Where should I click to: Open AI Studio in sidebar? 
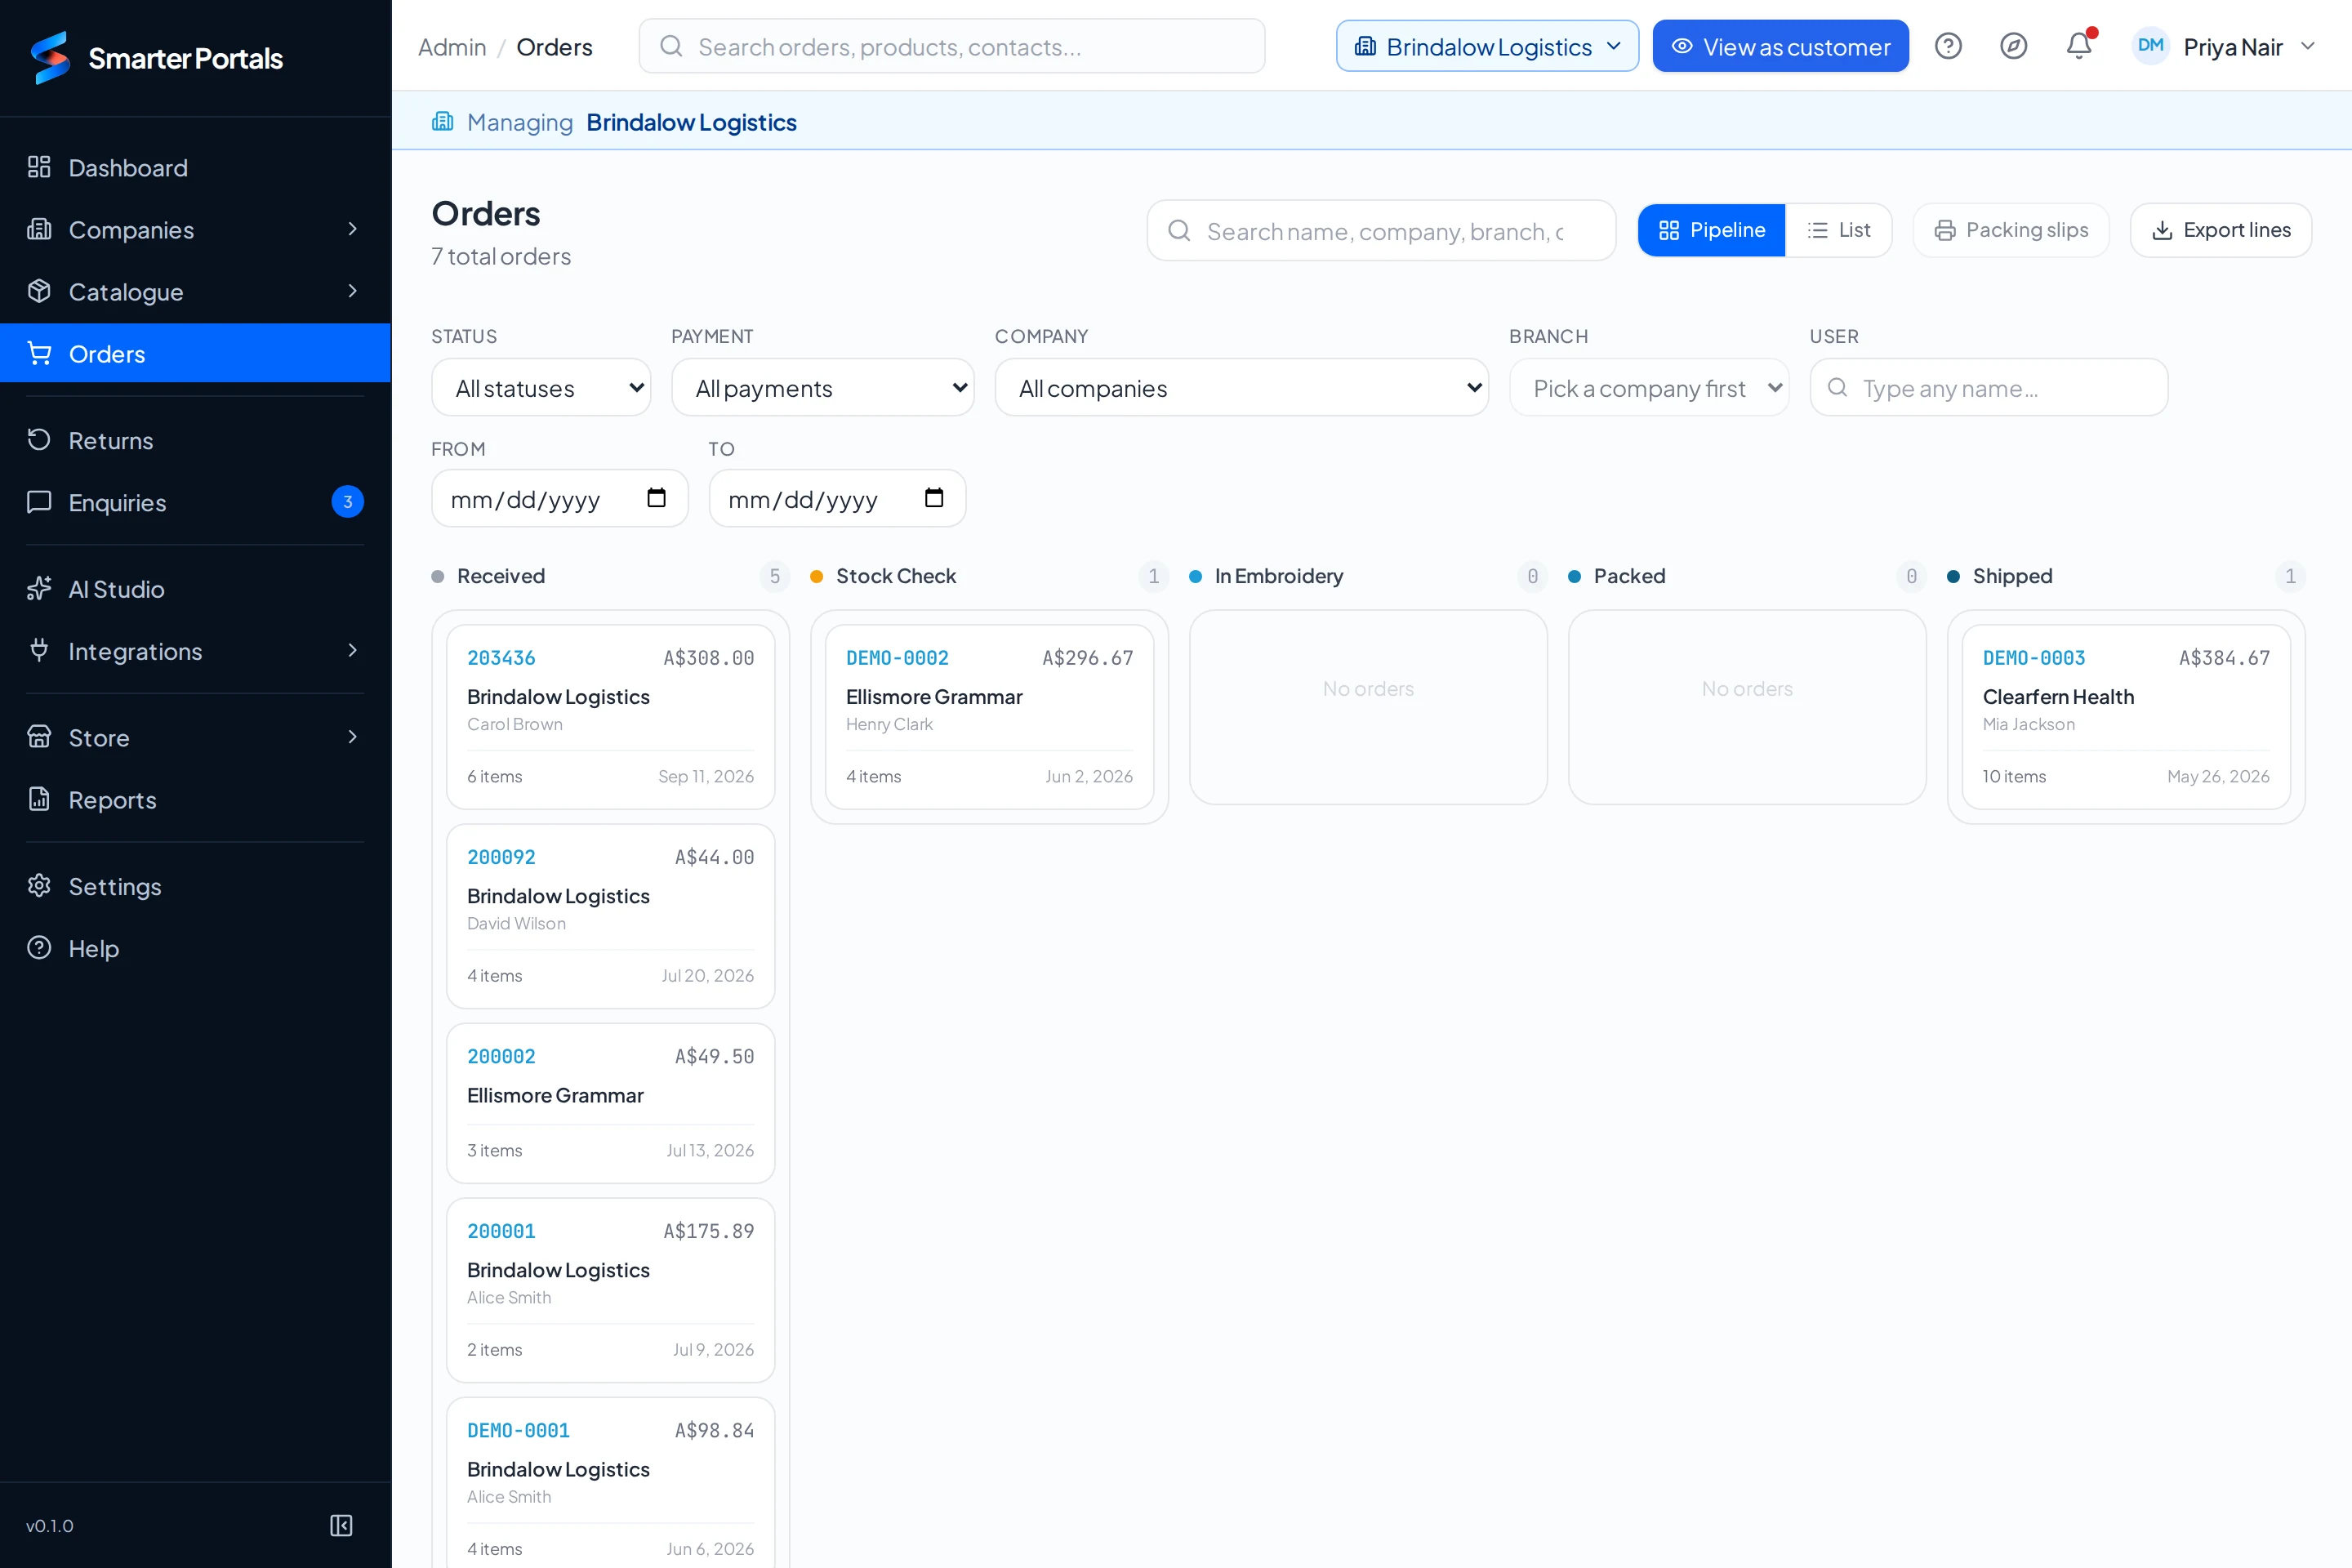click(x=195, y=589)
